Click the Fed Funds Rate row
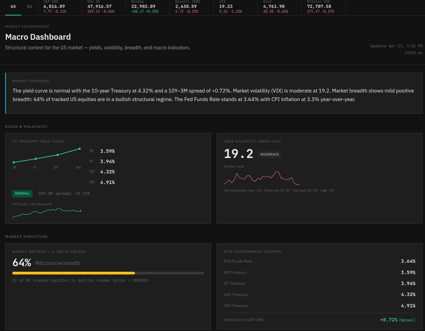The height and width of the screenshot is (331, 425). (x=320, y=261)
